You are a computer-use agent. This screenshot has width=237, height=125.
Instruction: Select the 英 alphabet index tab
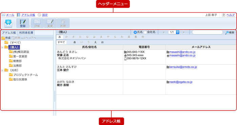point(129,37)
